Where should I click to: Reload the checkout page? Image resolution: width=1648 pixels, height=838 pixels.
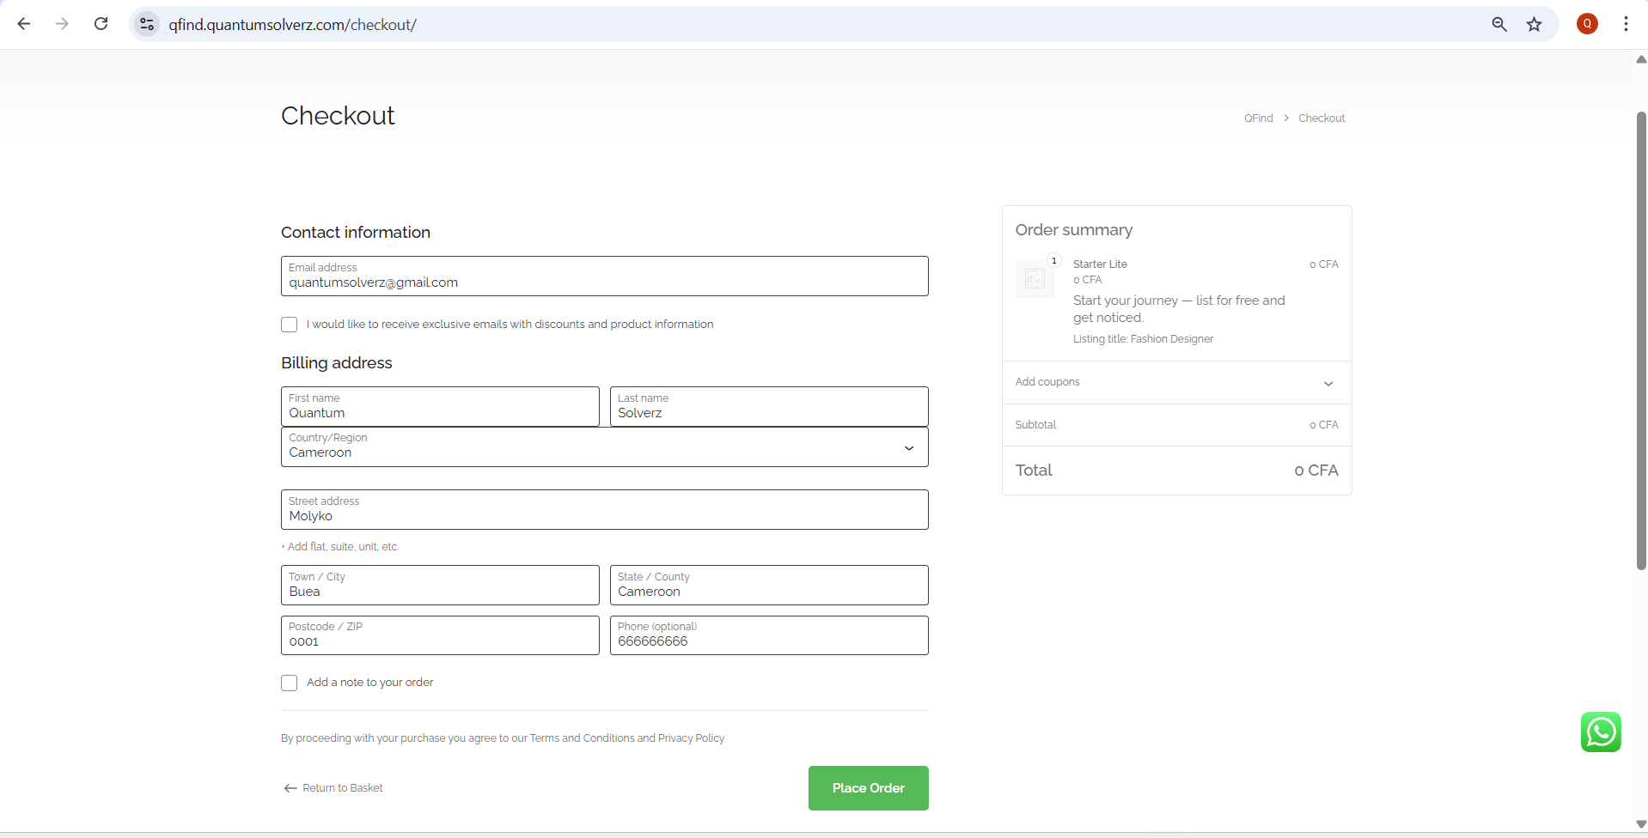click(x=101, y=24)
